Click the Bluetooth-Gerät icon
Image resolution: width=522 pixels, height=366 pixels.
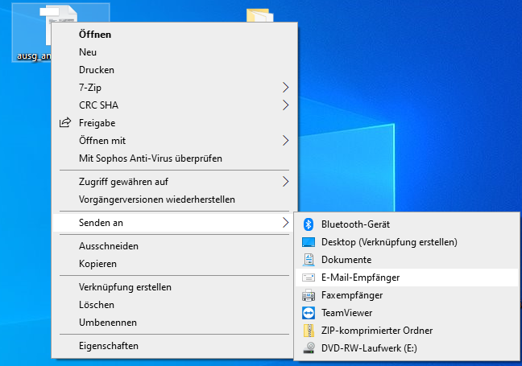[308, 224]
